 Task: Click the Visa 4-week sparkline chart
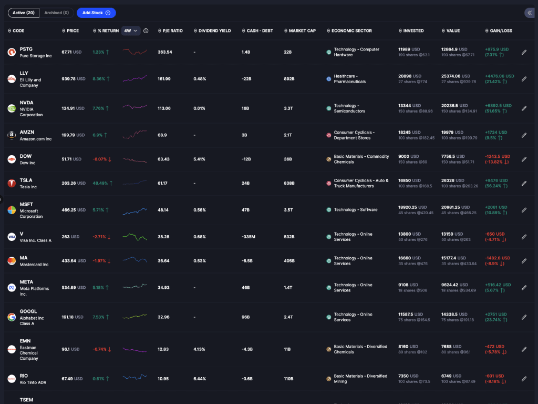tap(135, 237)
